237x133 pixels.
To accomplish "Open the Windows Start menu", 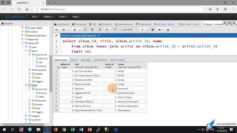I will [x=4, y=130].
